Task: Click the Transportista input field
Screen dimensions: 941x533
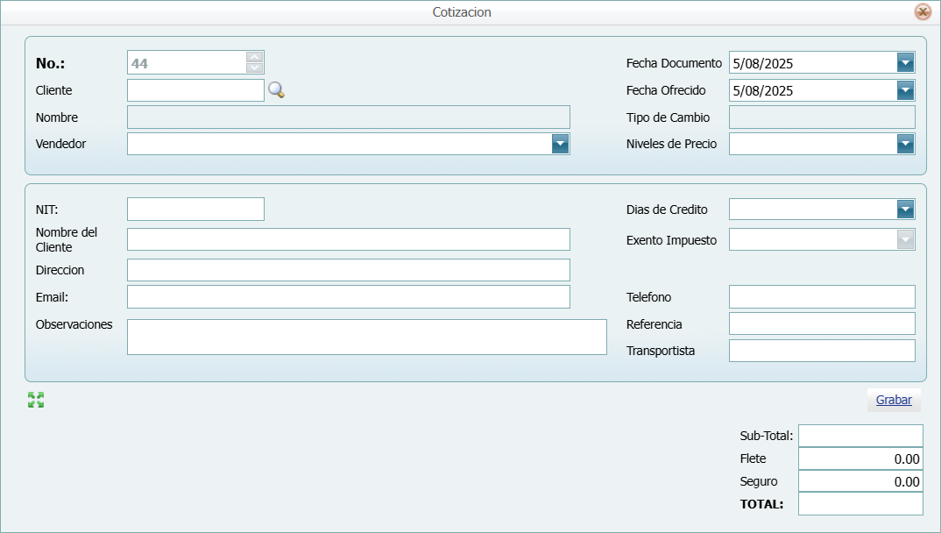Action: (821, 351)
